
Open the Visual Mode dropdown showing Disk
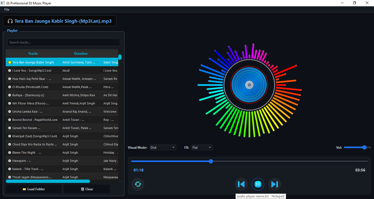[163, 148]
